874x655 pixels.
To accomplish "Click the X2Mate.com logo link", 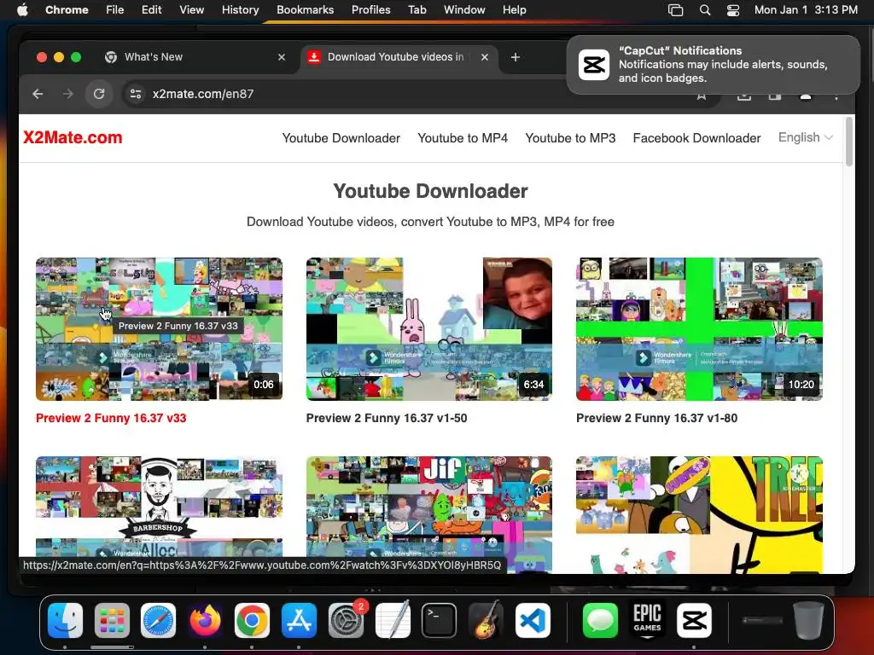I will (x=73, y=137).
